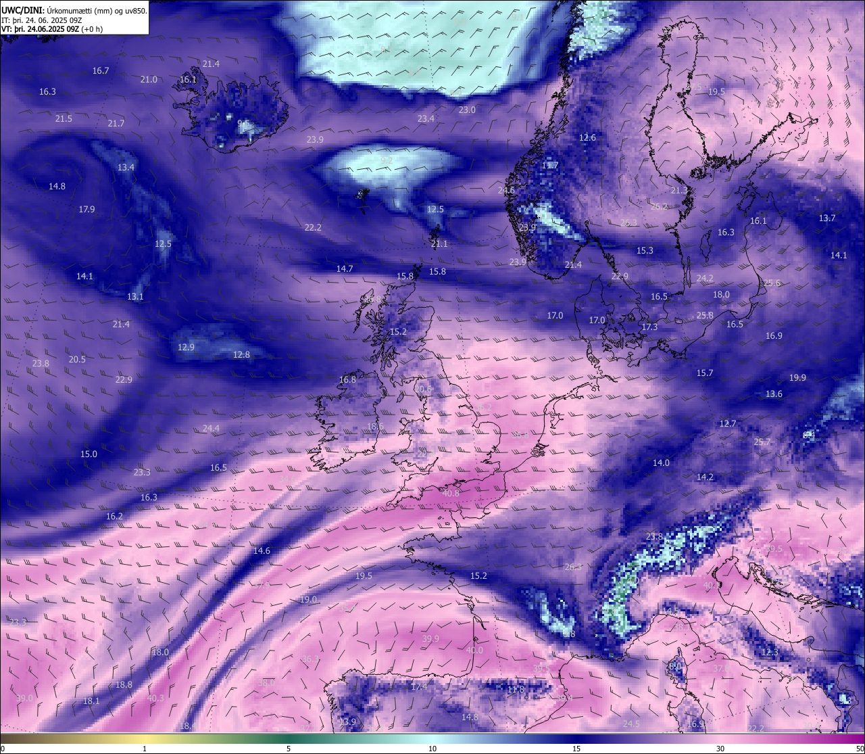
Task: Click the map value 13.7
Action: 827,218
